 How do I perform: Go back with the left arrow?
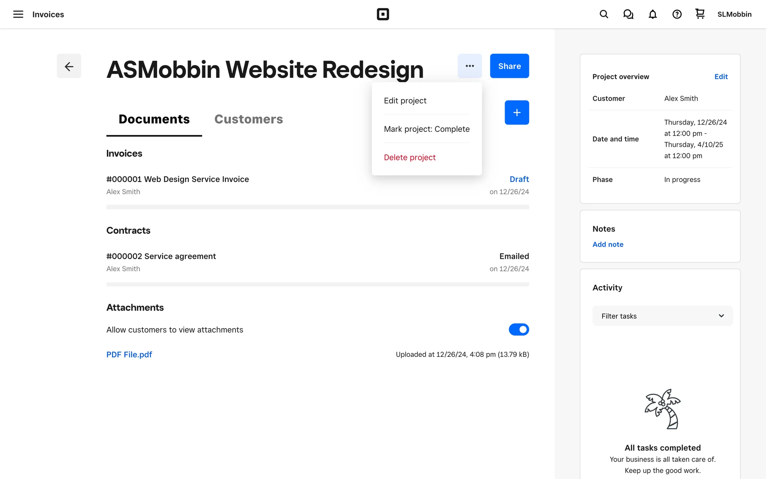coord(69,66)
